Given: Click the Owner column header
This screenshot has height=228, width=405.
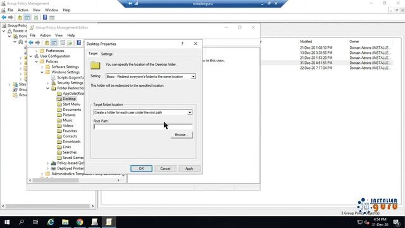Looking at the screenshot, I should click(x=354, y=41).
